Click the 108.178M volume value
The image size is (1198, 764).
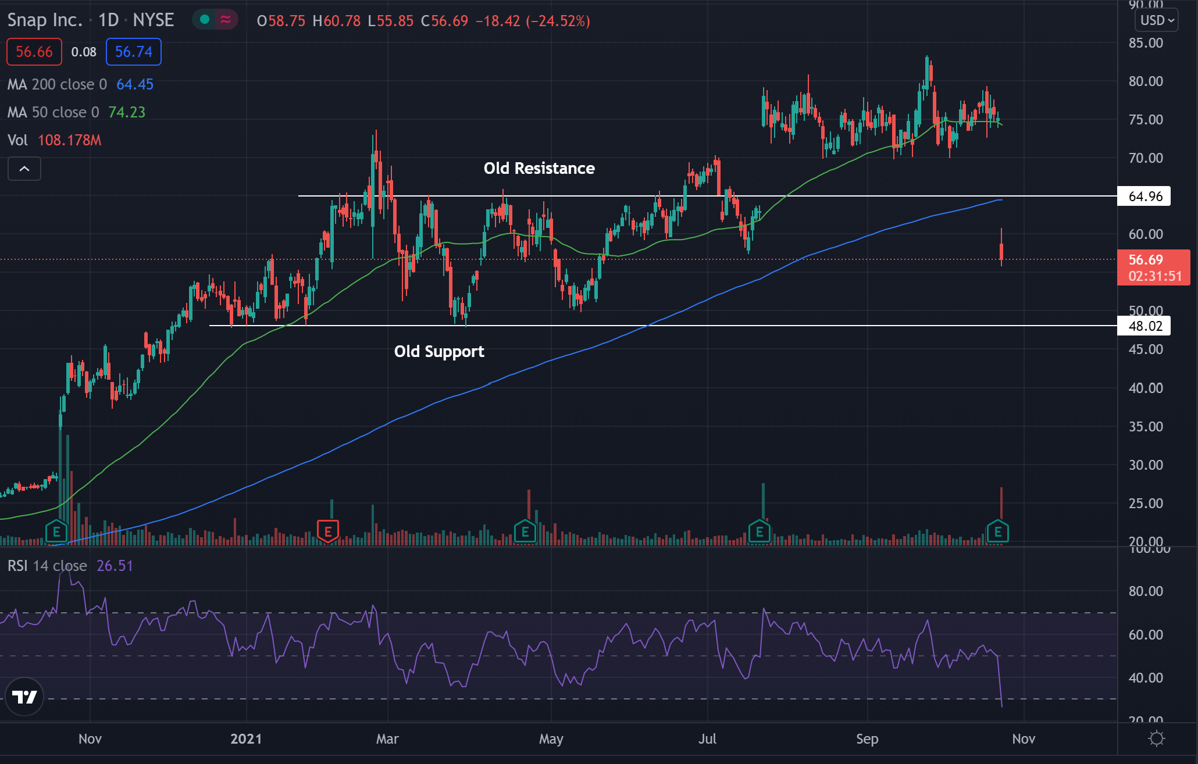[x=69, y=140]
